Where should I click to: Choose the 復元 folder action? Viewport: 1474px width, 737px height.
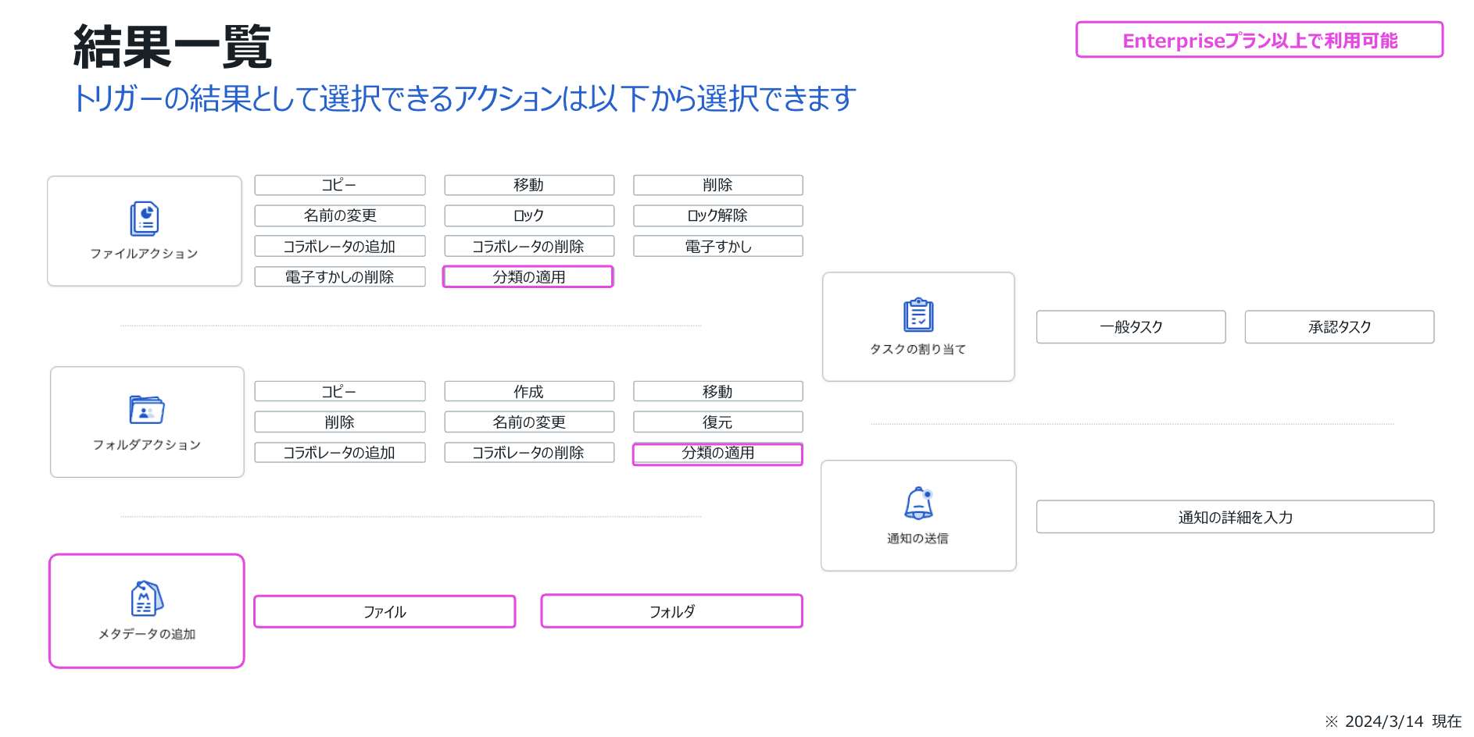pos(717,422)
